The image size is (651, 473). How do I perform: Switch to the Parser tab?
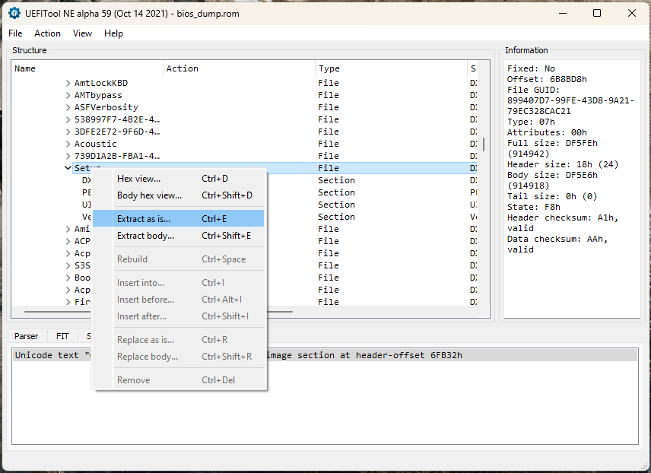26,336
